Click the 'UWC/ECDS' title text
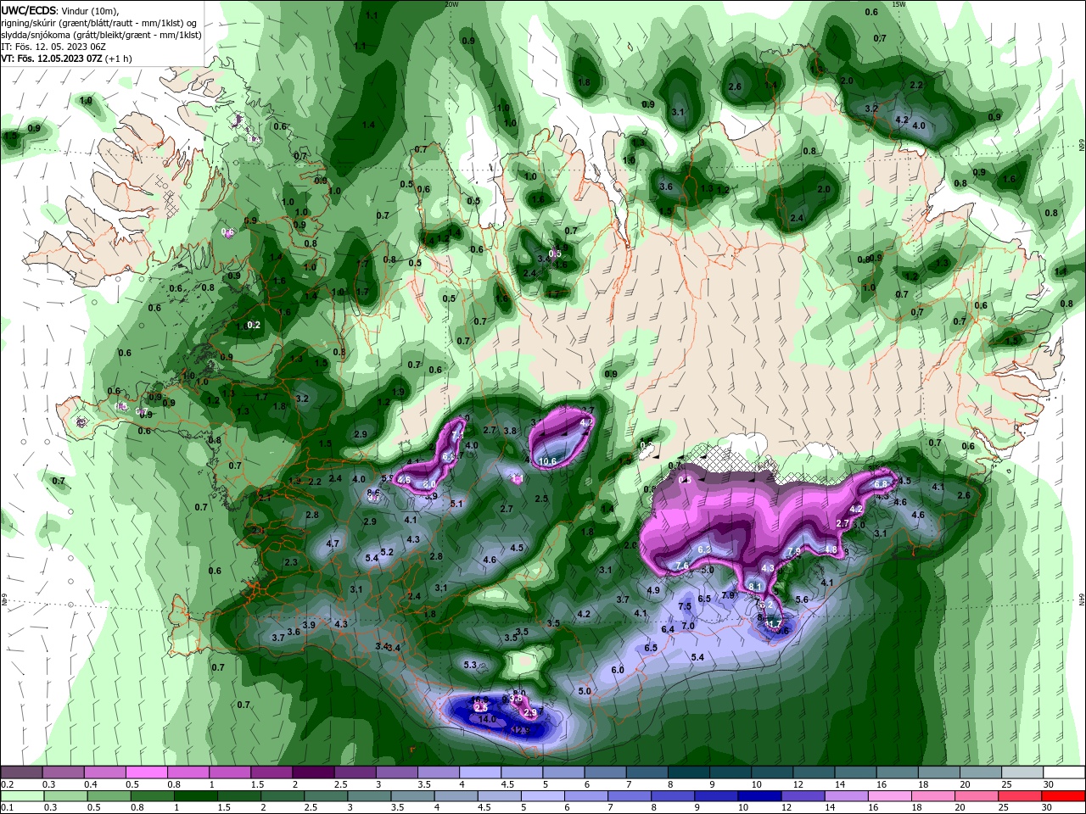 point(30,11)
